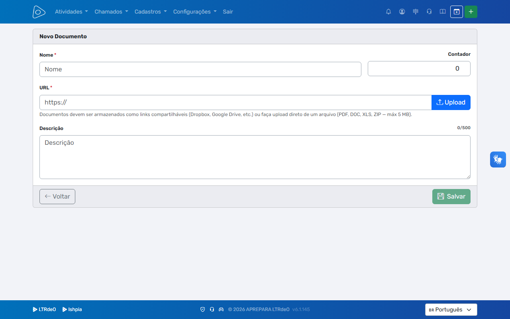Open the notifications bell icon

coord(388,12)
